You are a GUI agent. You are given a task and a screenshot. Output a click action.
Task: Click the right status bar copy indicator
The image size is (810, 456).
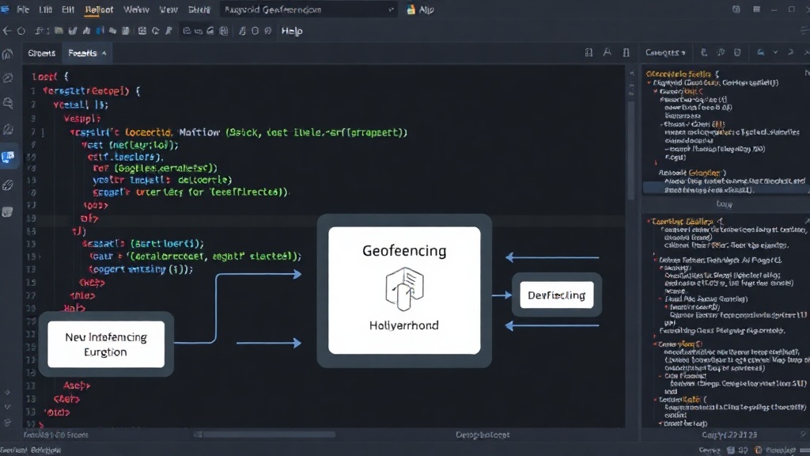click(729, 435)
